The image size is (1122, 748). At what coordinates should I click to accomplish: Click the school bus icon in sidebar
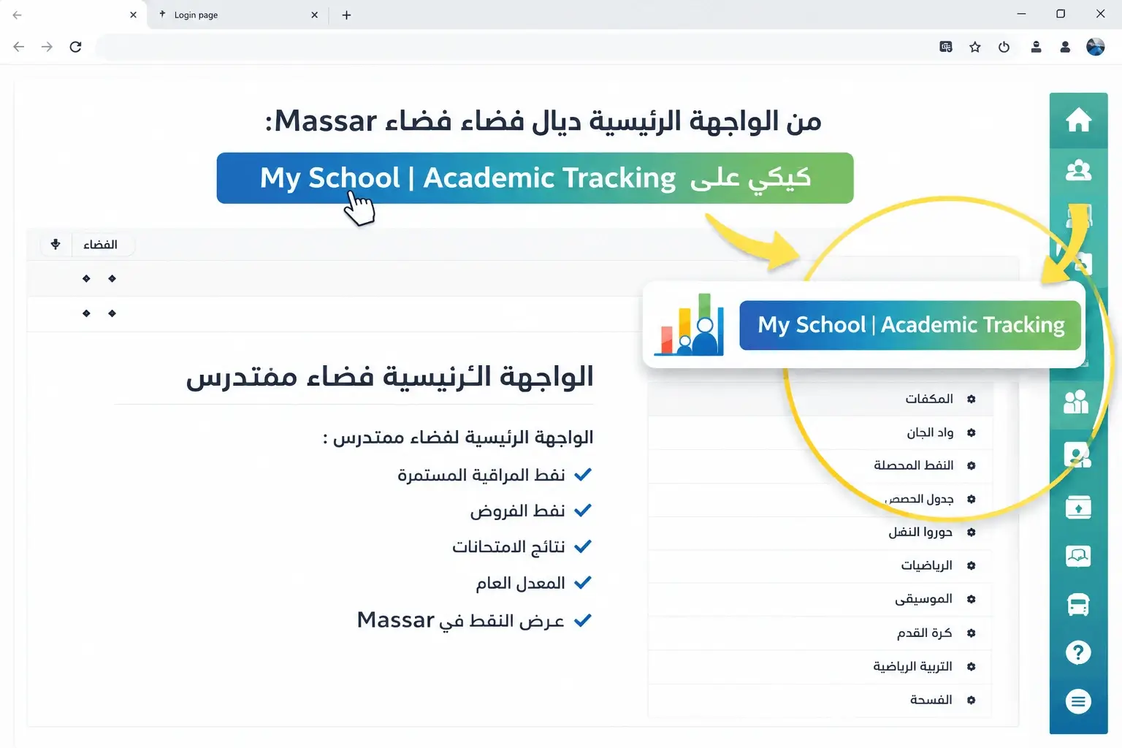[1078, 605]
